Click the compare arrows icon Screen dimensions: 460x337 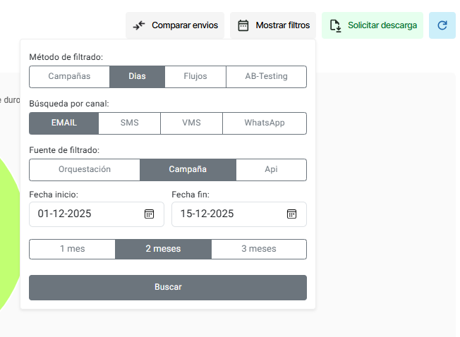pos(139,25)
